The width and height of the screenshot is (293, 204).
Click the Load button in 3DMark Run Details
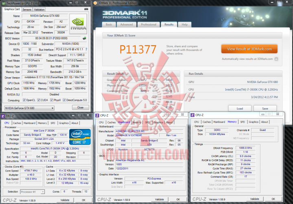click(x=240, y=109)
